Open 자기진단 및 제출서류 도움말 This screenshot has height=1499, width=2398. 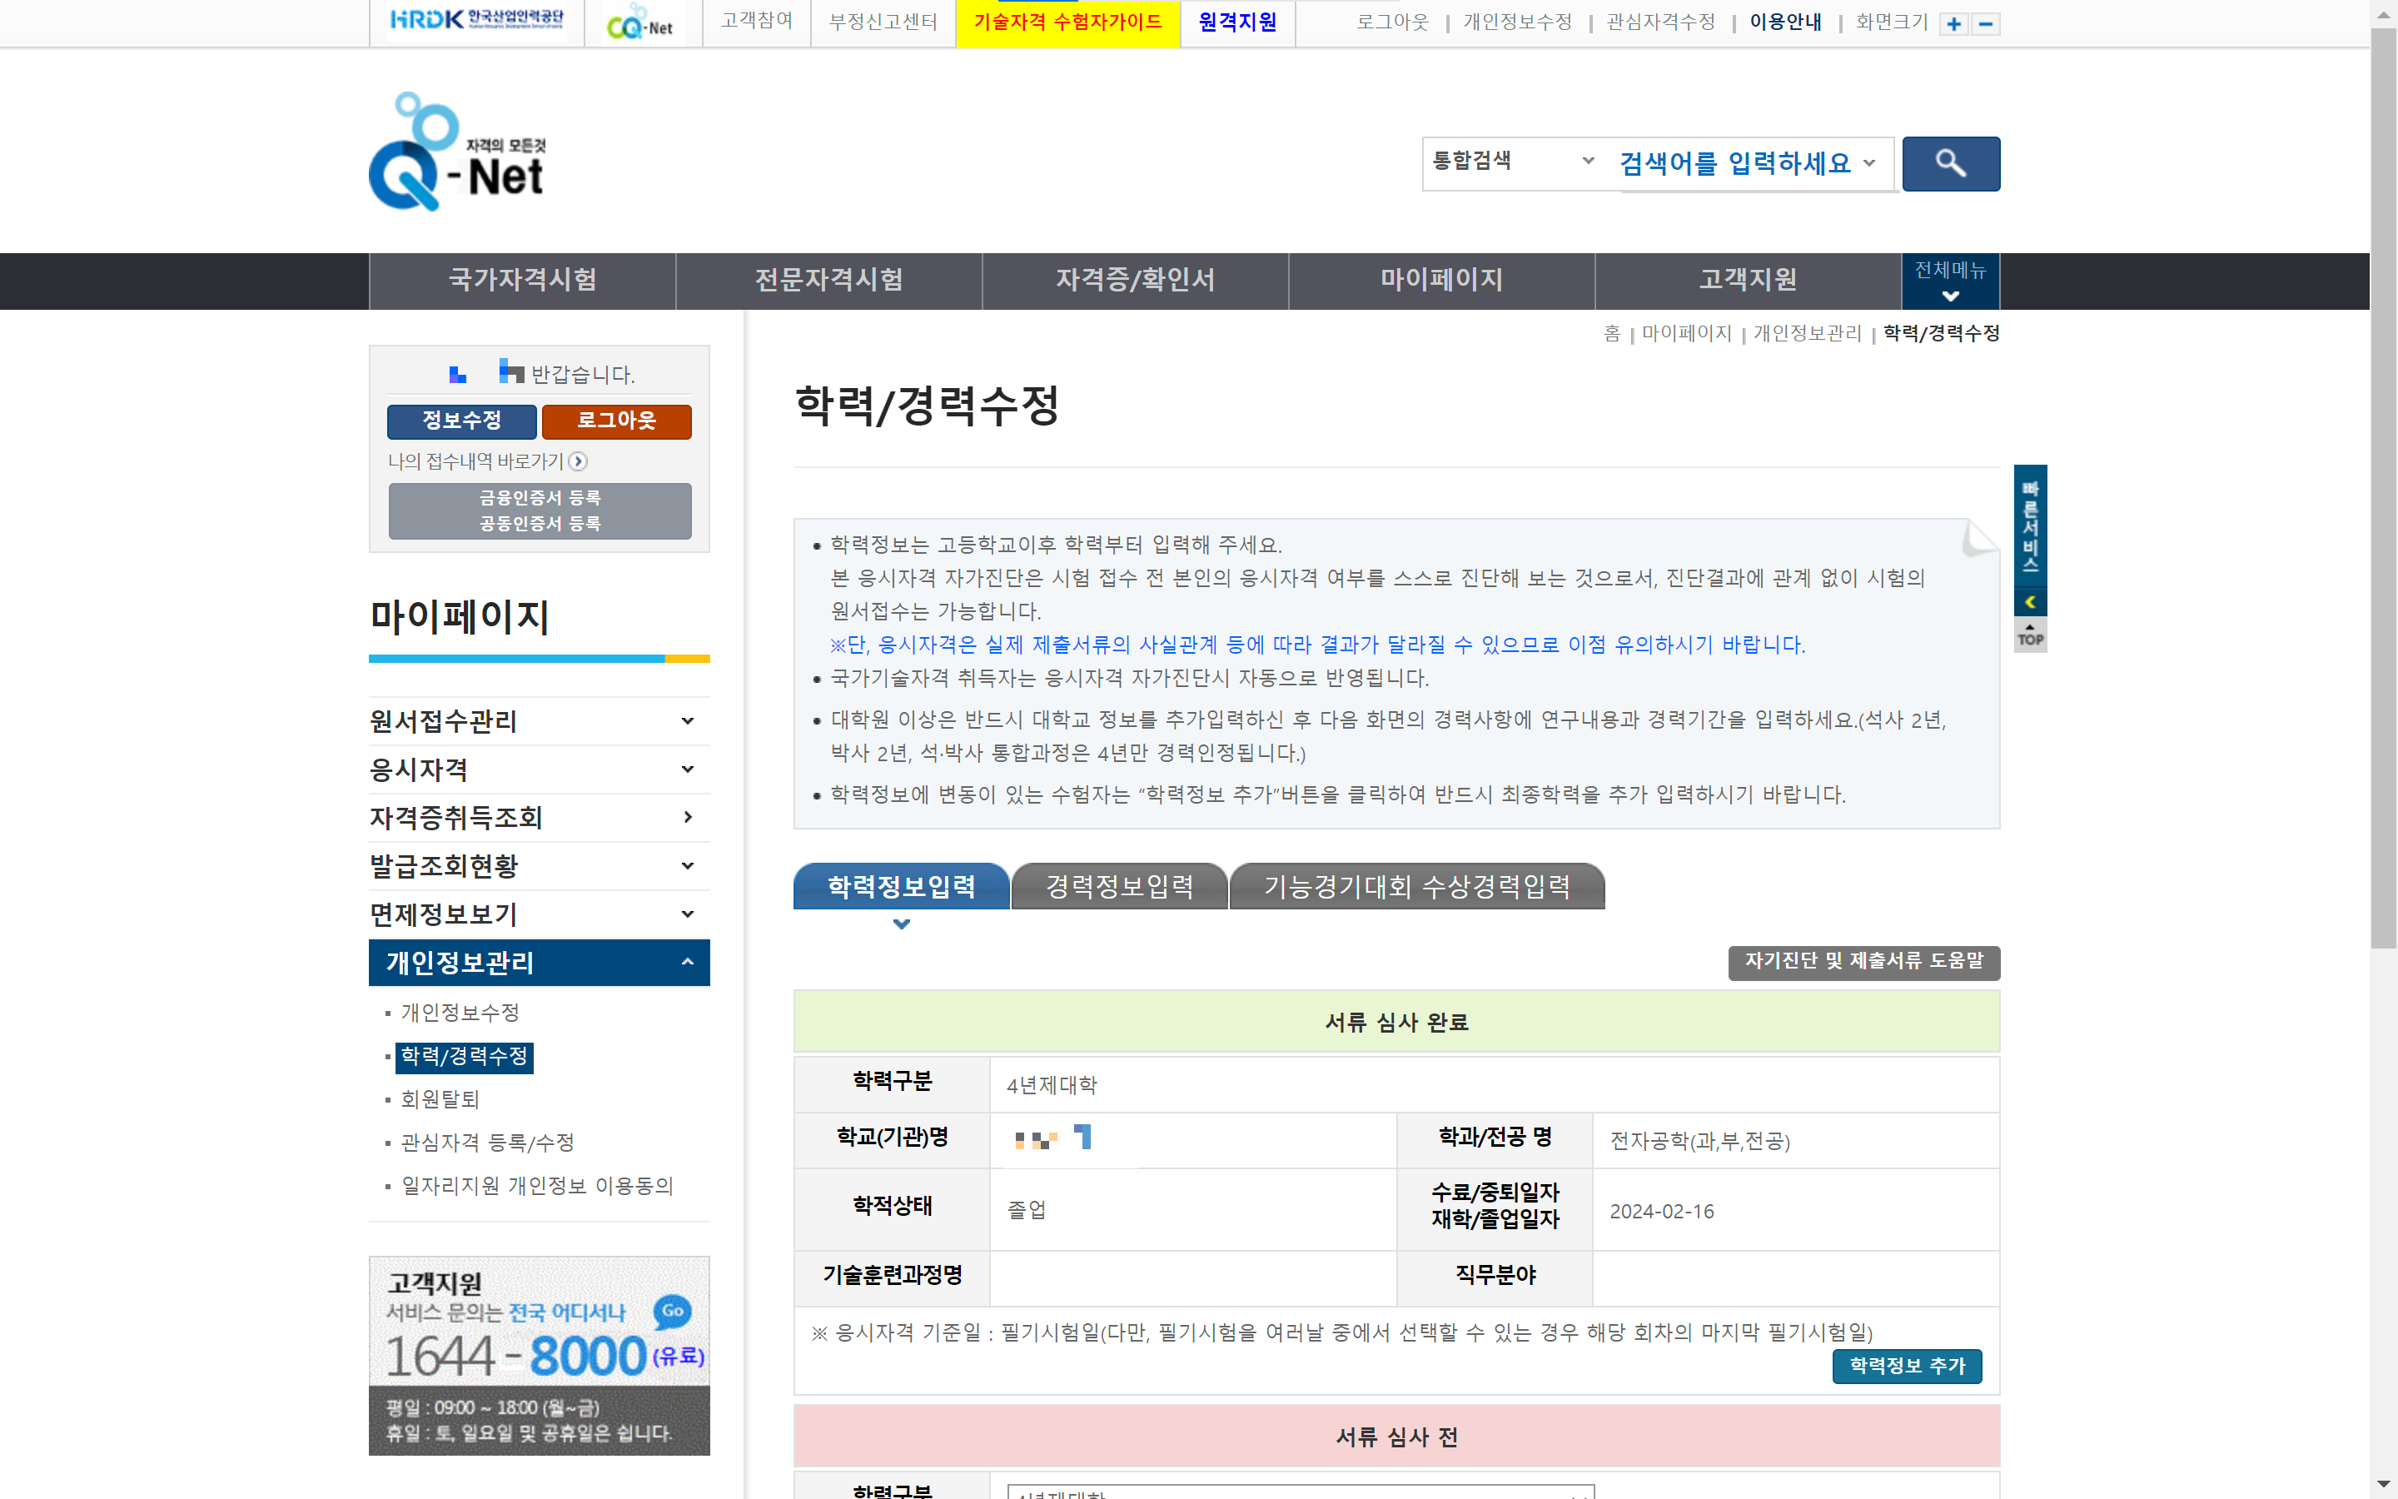click(1863, 962)
